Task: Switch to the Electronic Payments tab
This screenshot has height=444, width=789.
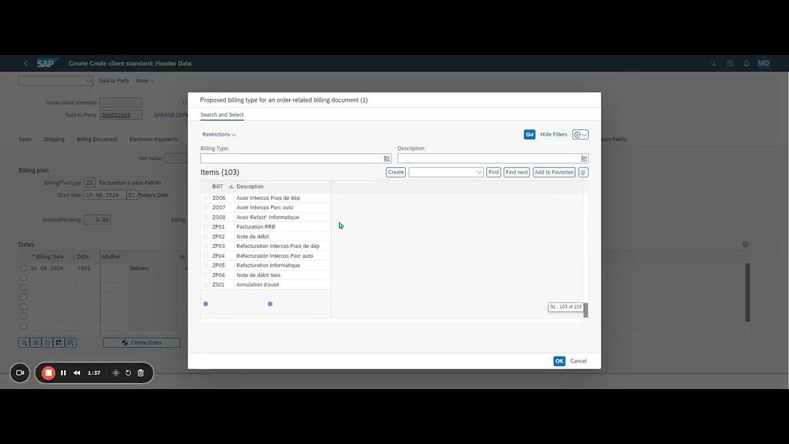Action: coord(153,139)
